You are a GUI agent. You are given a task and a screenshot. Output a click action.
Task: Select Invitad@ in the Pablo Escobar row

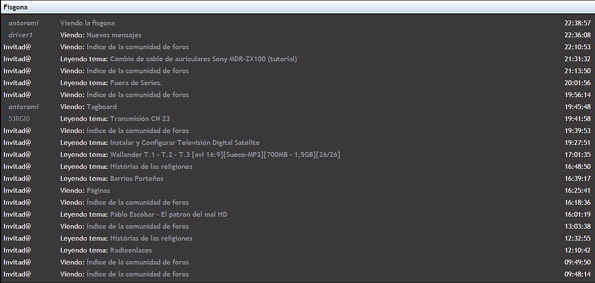(17, 214)
